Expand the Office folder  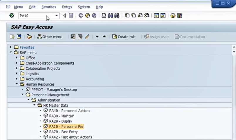[x=16, y=57]
